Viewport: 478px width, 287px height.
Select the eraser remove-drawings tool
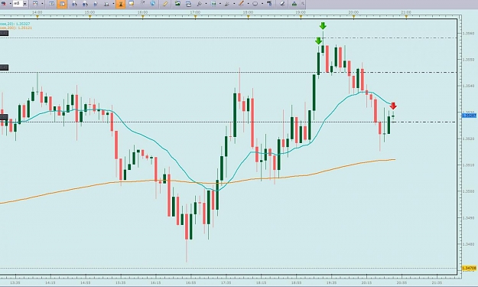point(282,4)
